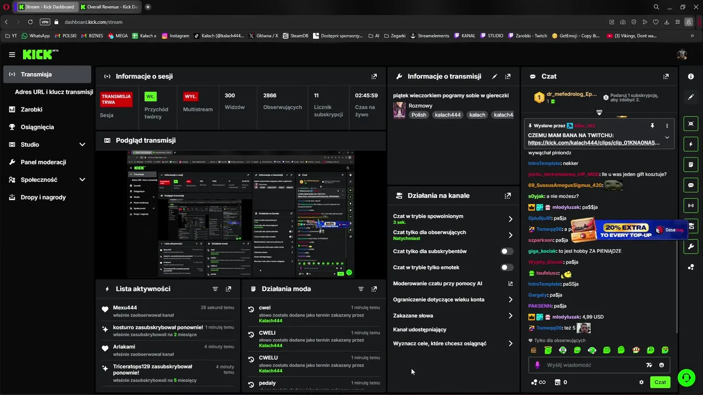Toggle the Przychód twórcy Wł. indicator
Viewport: 703px width, 395px height.
point(150,97)
